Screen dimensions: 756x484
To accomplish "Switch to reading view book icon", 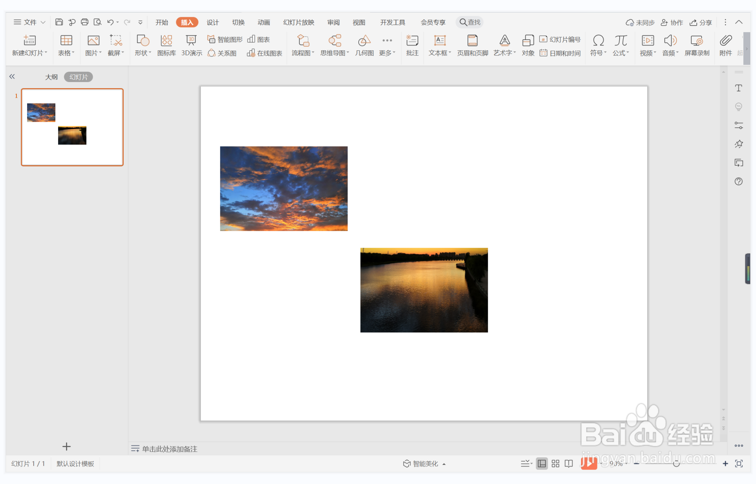I will click(x=569, y=463).
